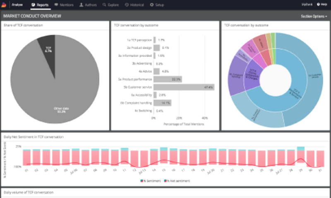
Task: Click the '1a TCF perception' label
Action: coord(139,40)
